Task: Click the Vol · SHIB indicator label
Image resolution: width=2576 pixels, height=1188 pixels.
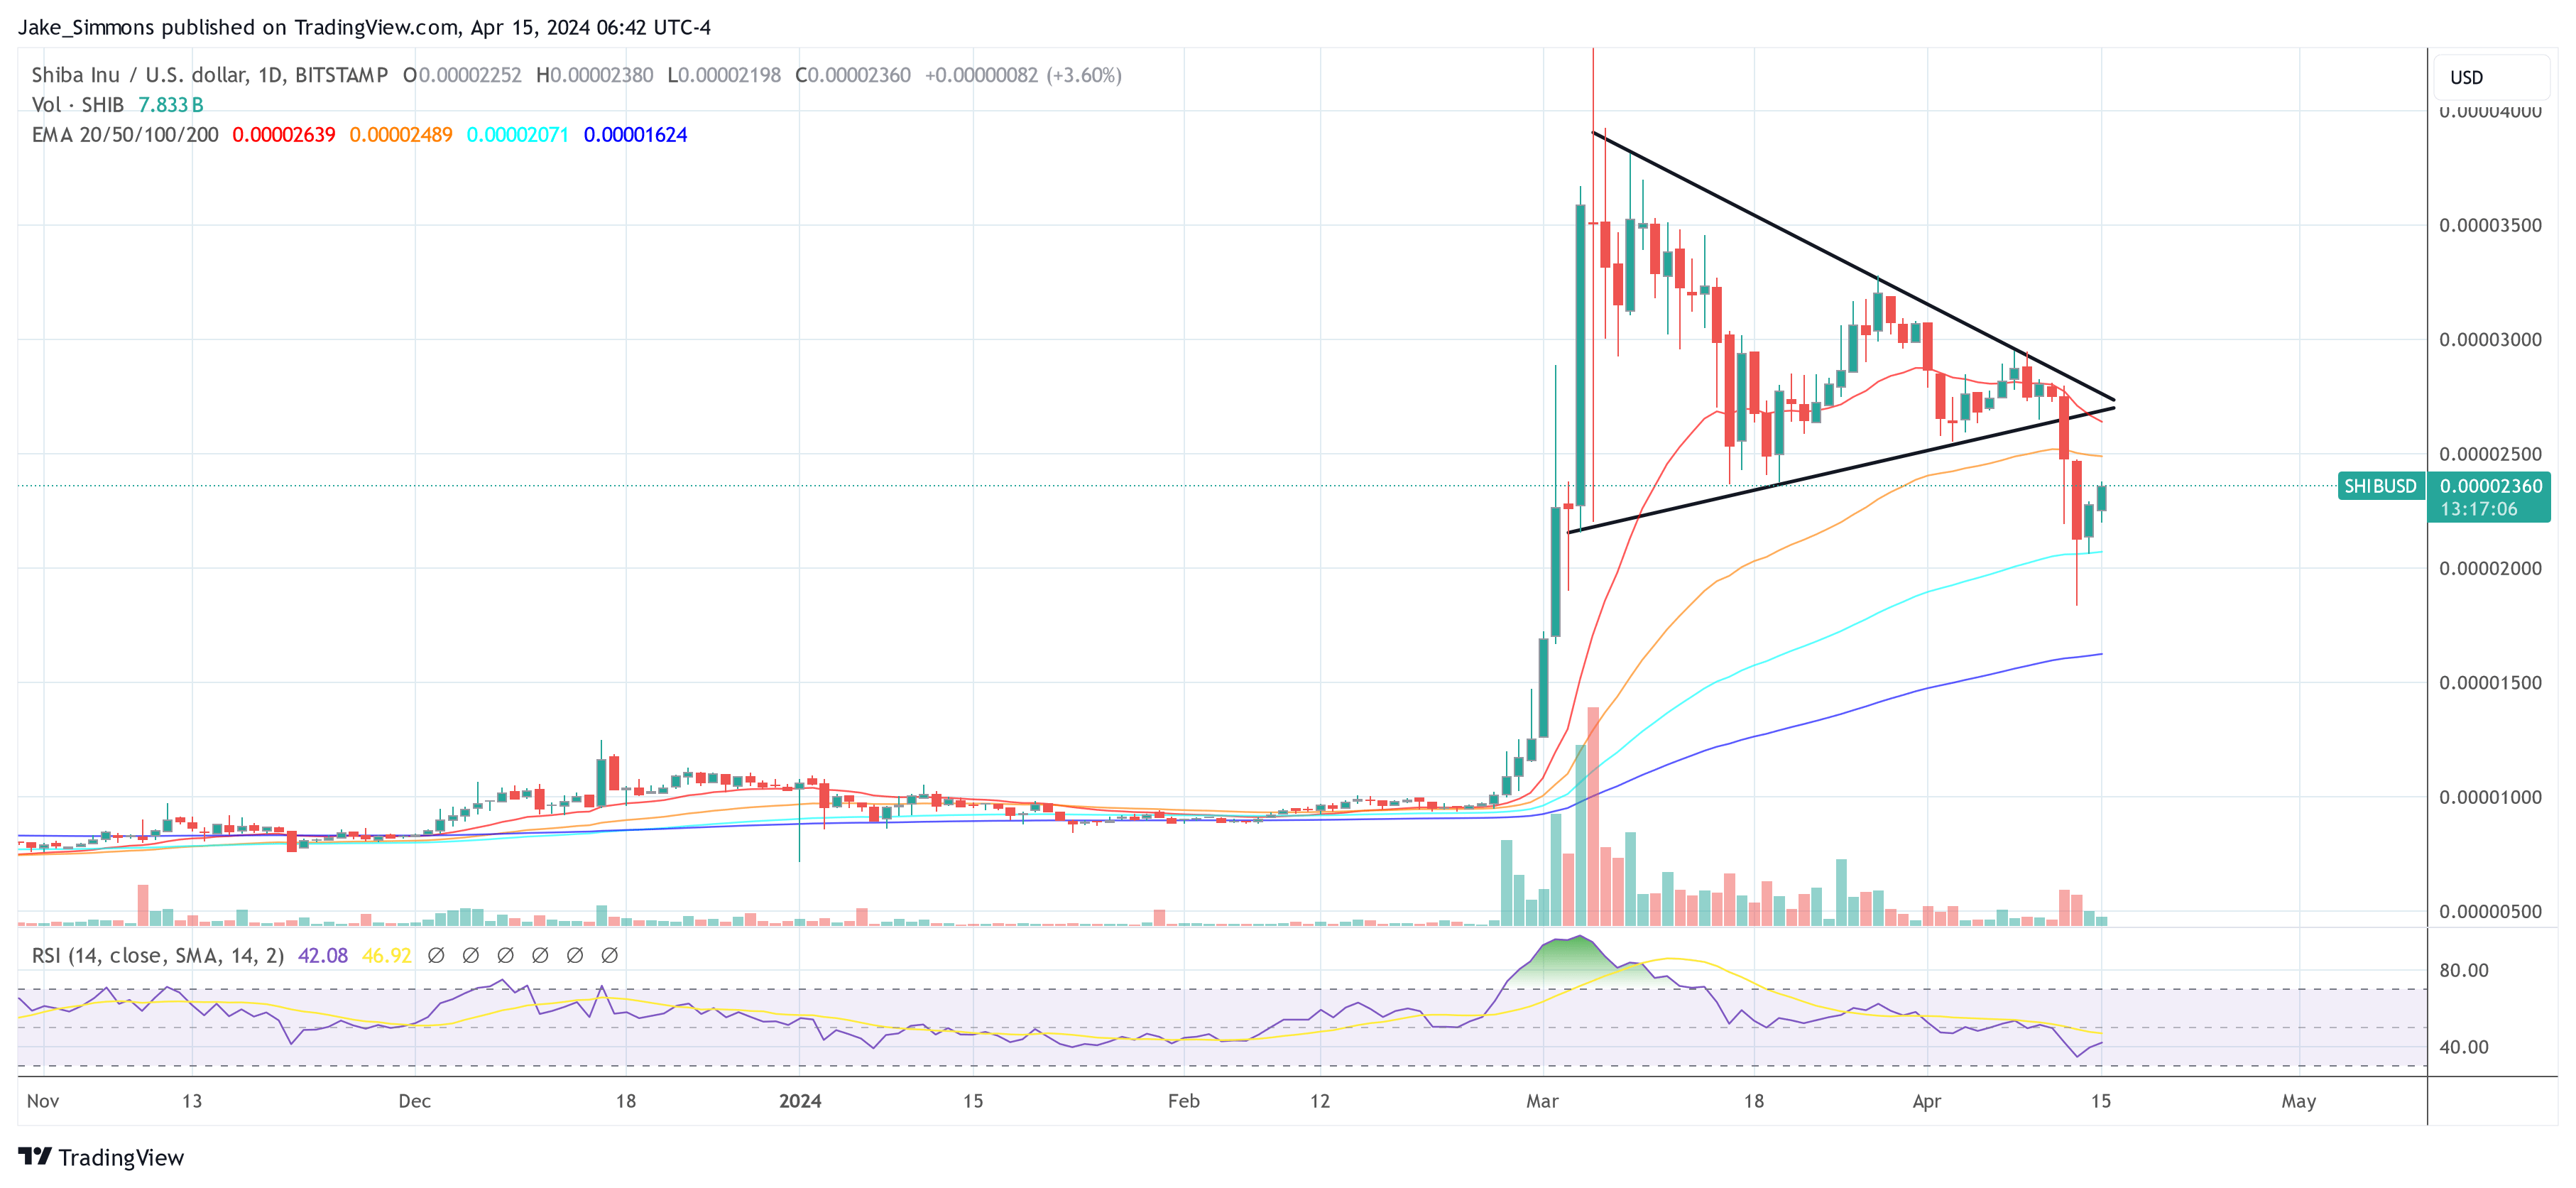Action: pyautogui.click(x=78, y=105)
